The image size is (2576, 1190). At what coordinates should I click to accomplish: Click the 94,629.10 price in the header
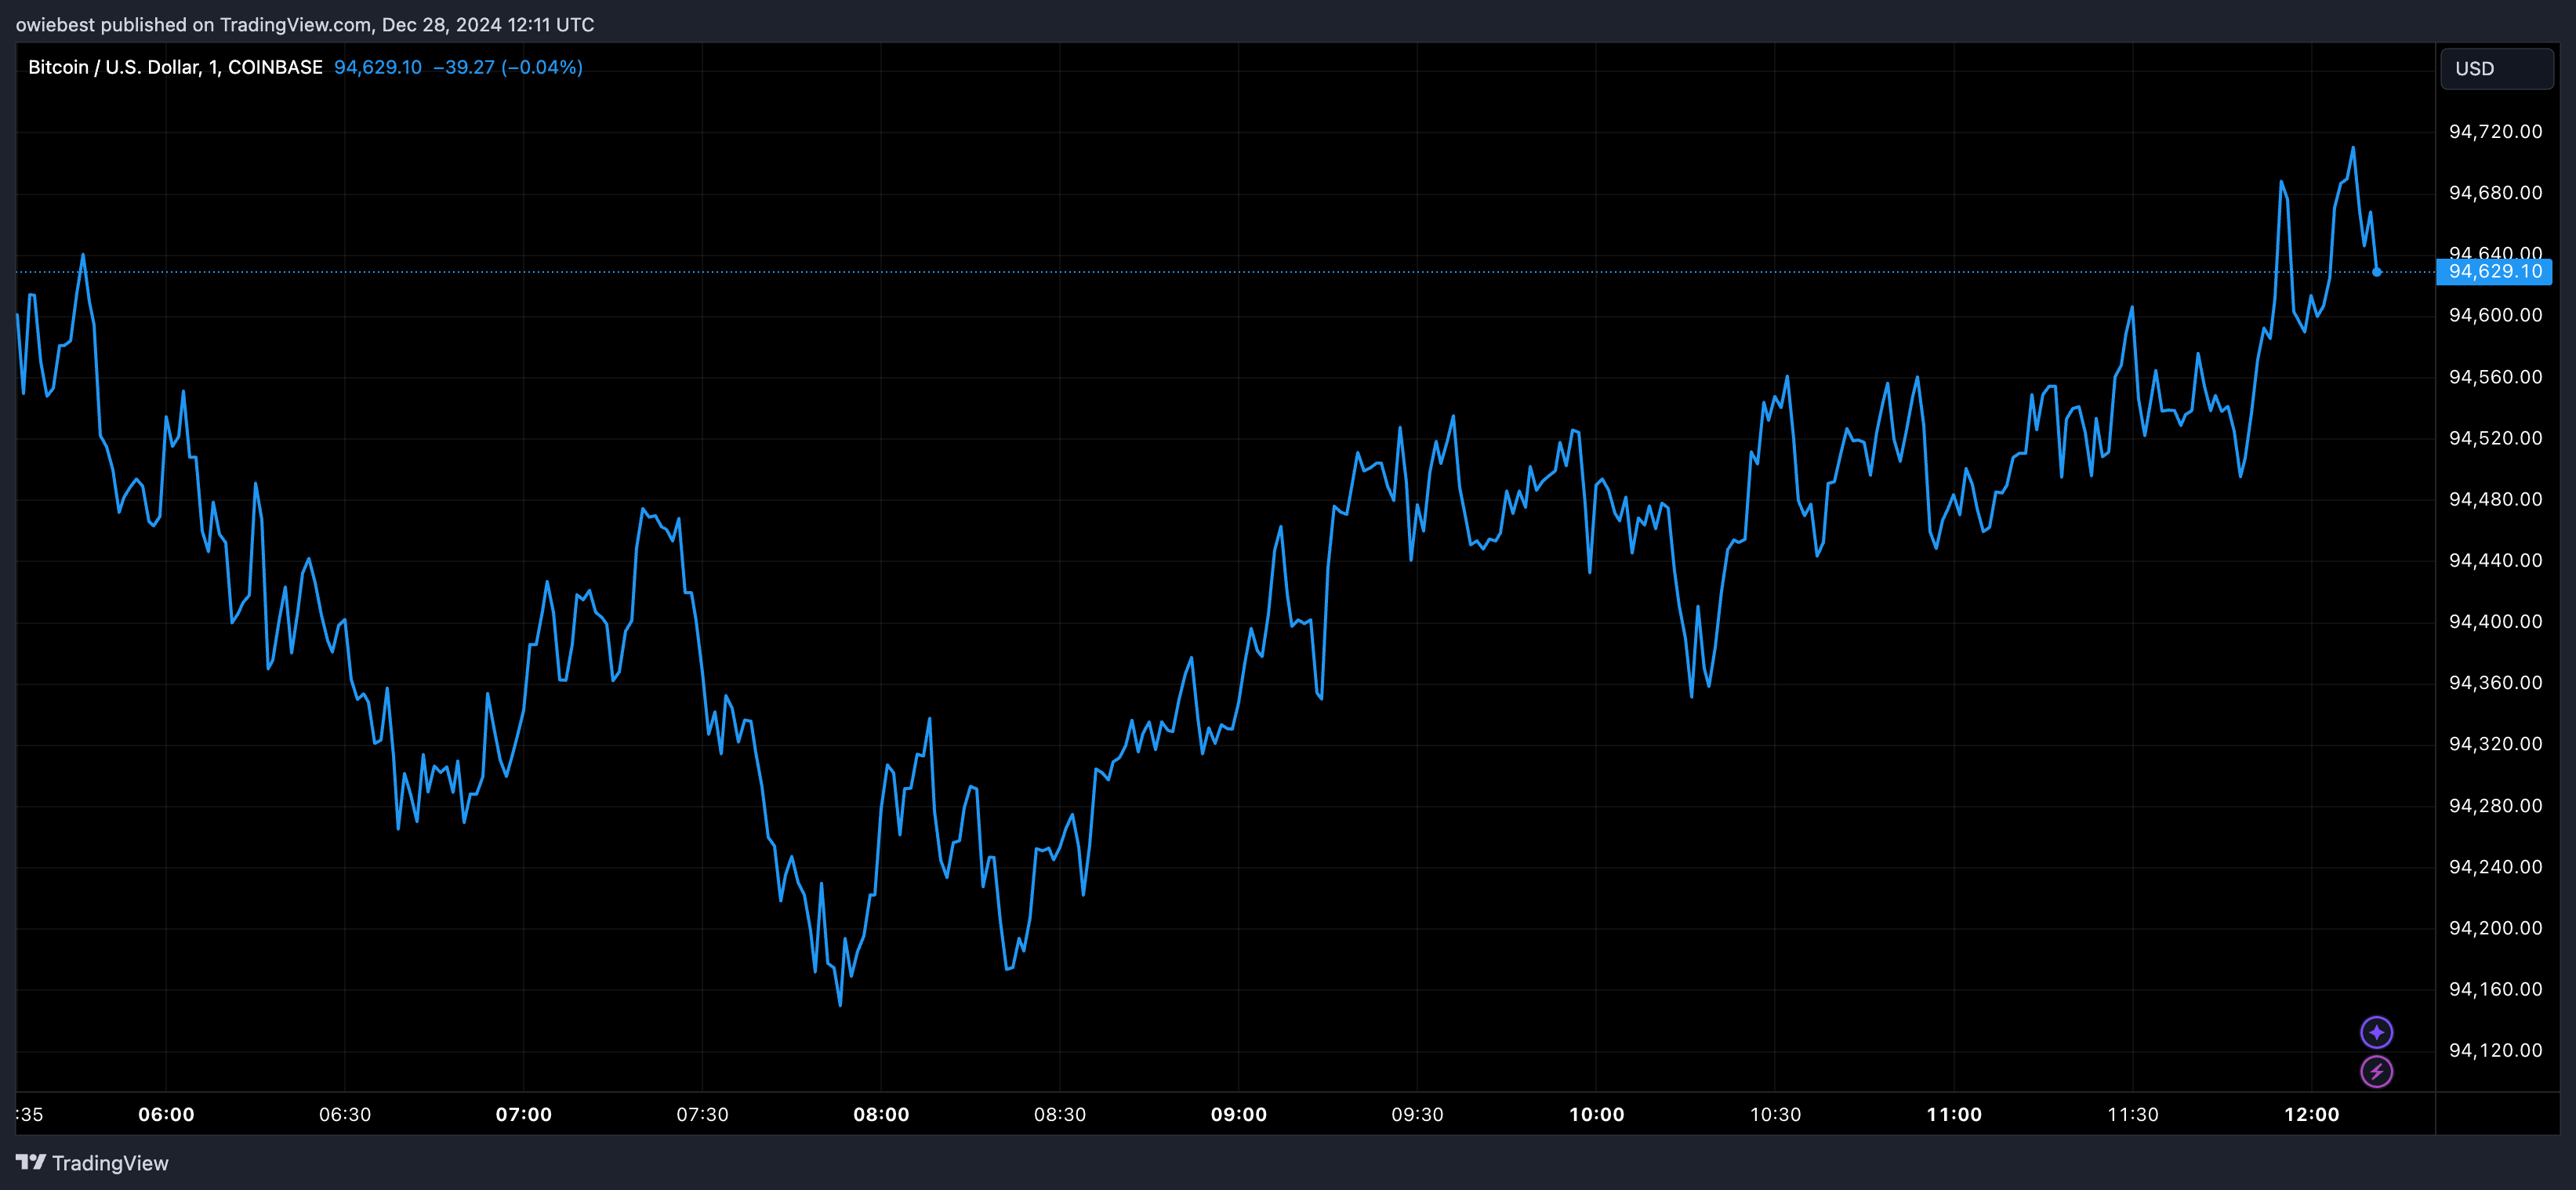pos(378,67)
